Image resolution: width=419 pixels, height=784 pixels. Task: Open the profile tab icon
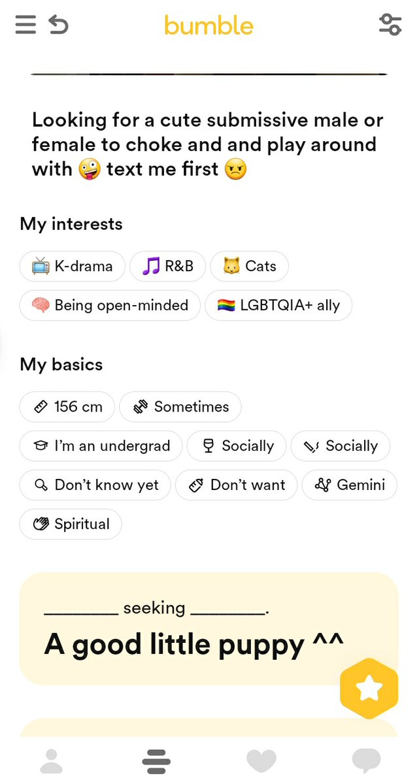51,761
